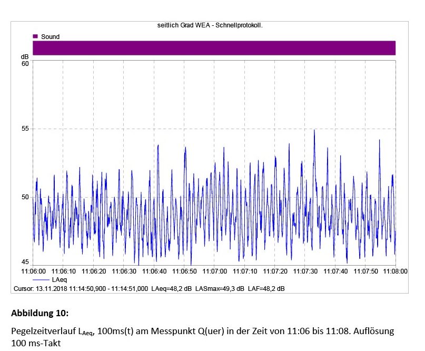The image size is (425, 351).
Task: Select the purple Sound marker bar
Action: point(214,48)
